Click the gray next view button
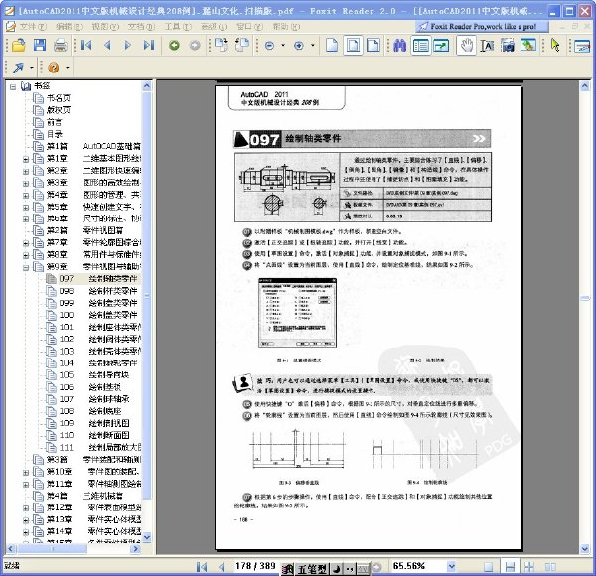Viewport: 596px width, 576px height. click(x=195, y=46)
